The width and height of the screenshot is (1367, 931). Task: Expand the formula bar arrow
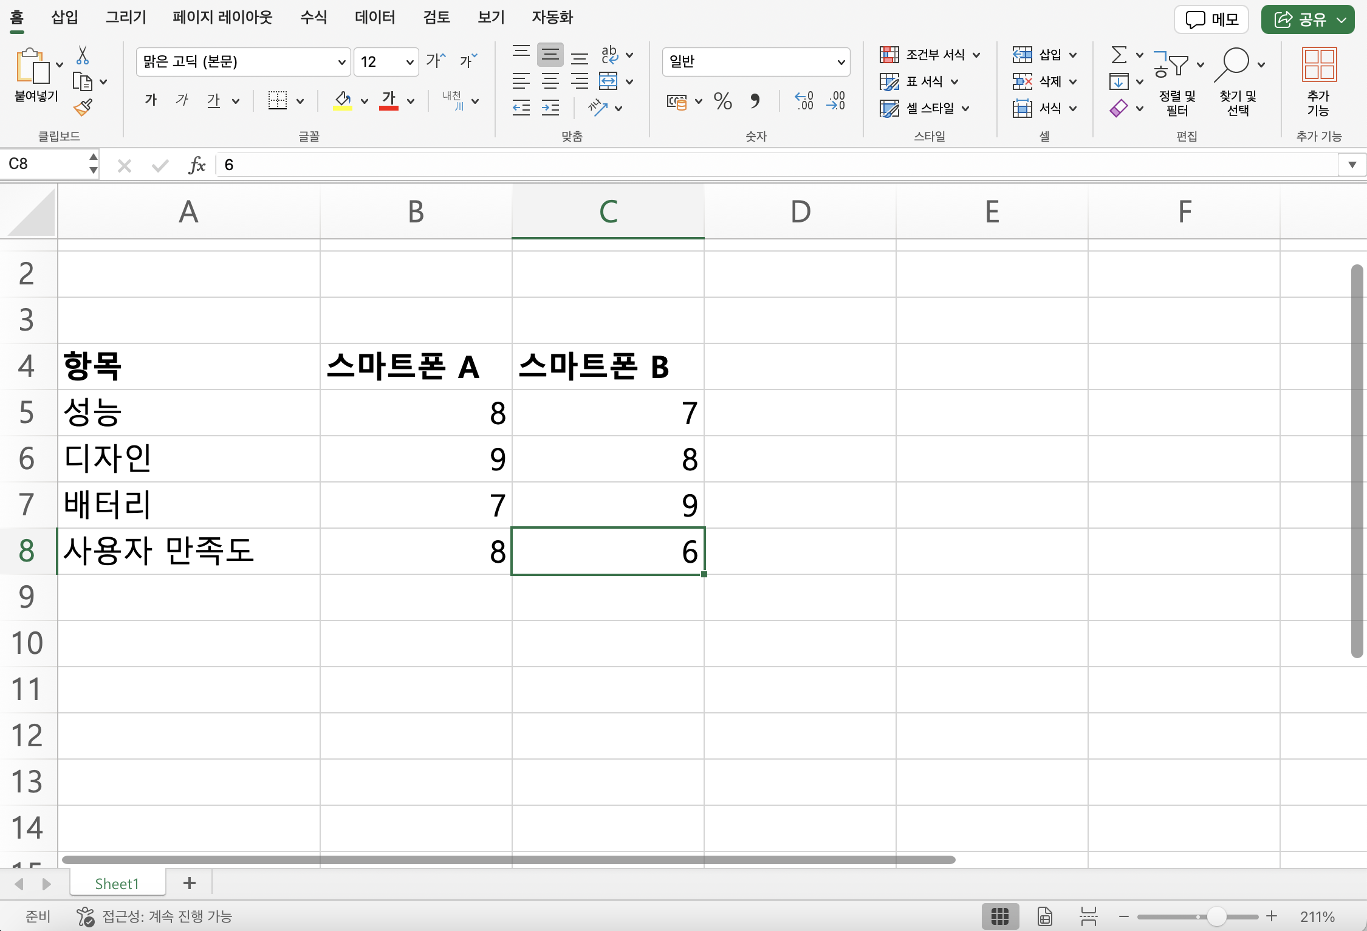[1352, 165]
